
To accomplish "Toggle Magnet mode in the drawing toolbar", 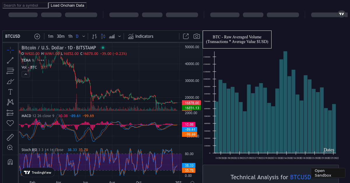I will [10, 162].
